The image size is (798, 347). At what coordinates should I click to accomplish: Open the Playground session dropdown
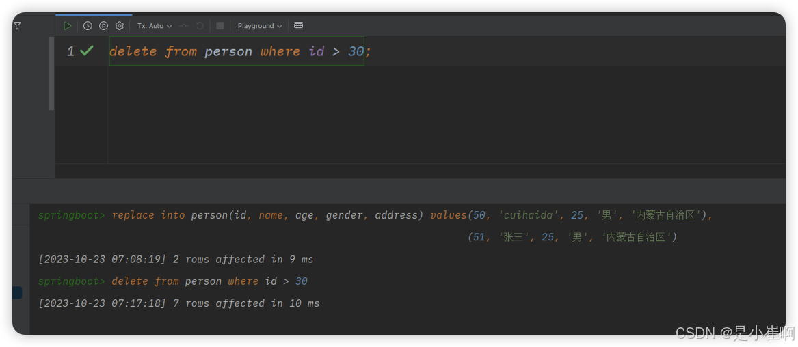(260, 26)
